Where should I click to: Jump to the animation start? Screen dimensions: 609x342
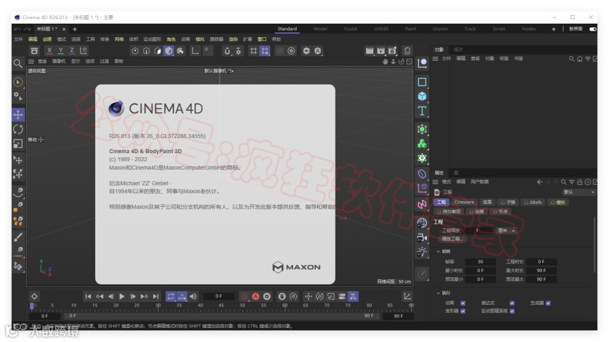(x=88, y=296)
